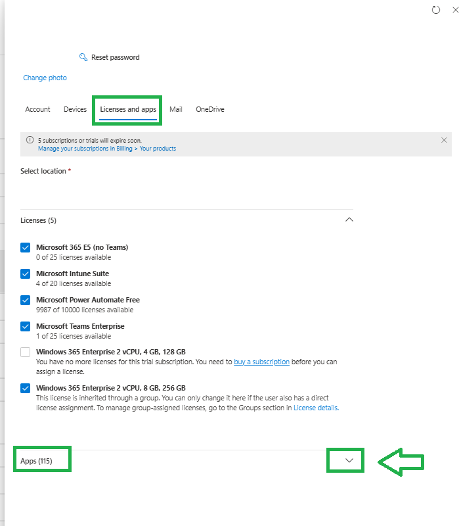Image resolution: width=459 pixels, height=526 pixels.
Task: Close the user details panel
Action: point(455,10)
